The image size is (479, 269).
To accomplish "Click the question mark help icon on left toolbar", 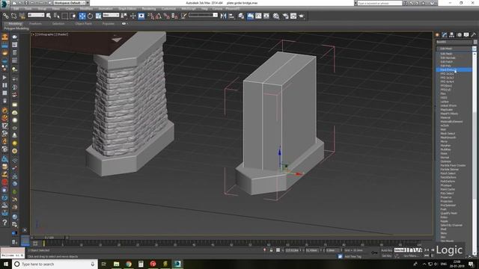I will pos(5,223).
